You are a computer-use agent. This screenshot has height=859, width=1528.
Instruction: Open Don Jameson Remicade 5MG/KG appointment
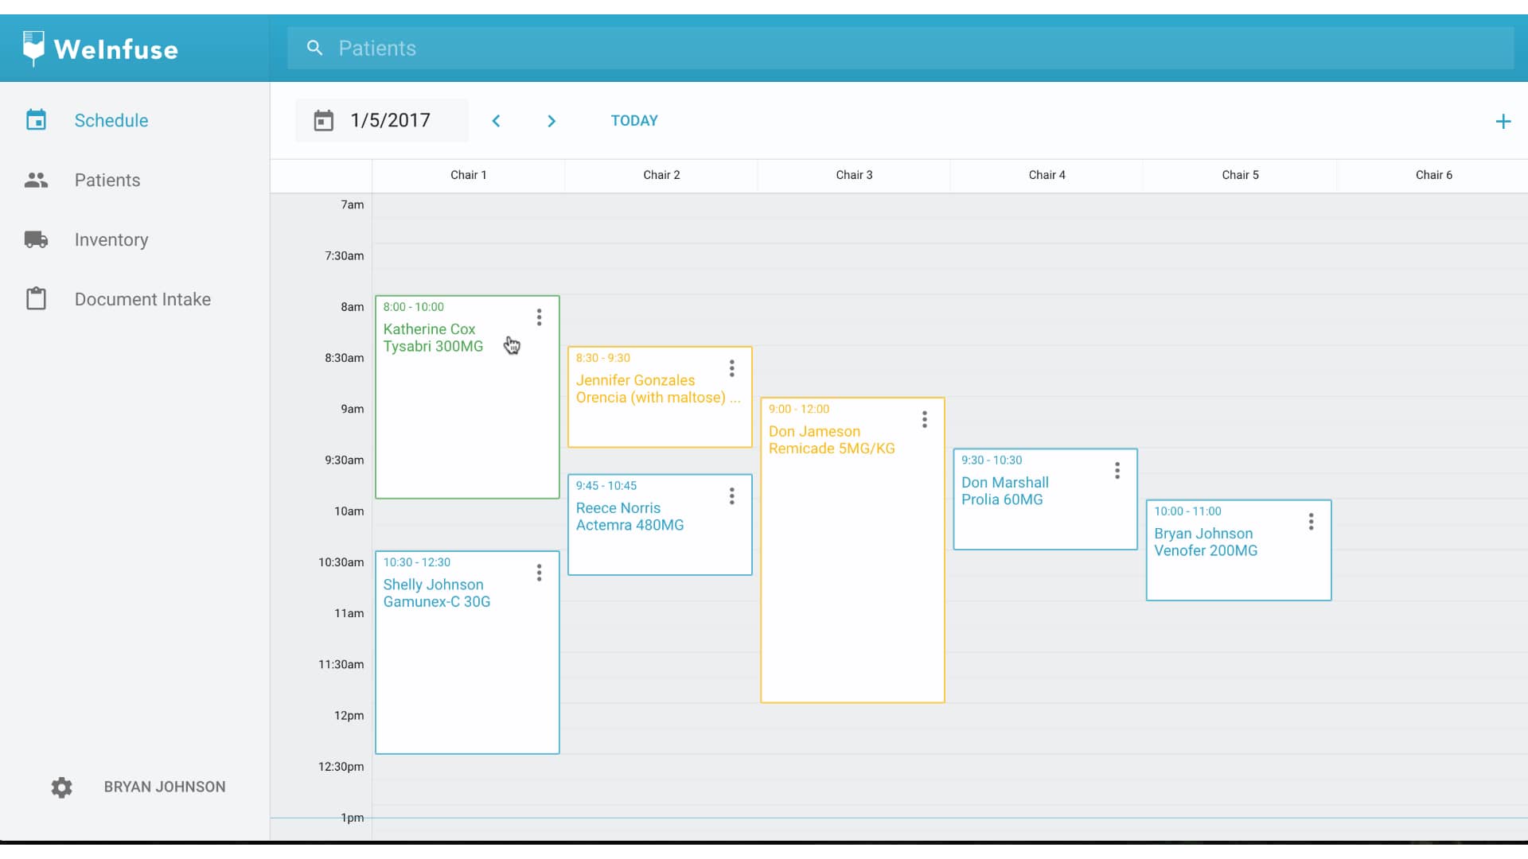tap(852, 550)
